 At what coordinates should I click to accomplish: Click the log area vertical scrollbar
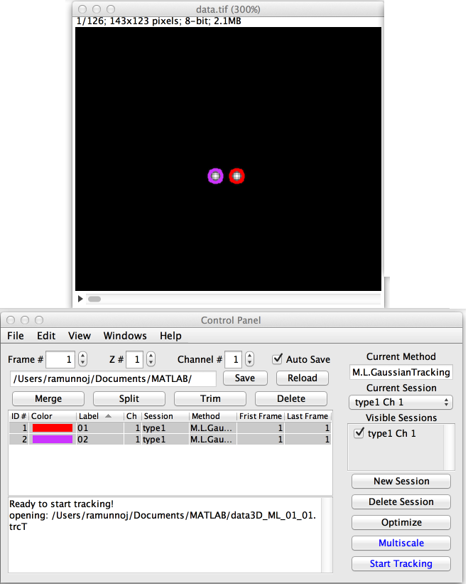pos(327,535)
